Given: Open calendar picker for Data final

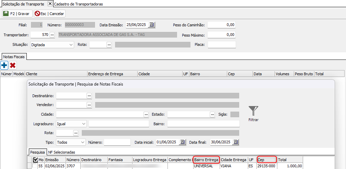Looking at the screenshot, I should [x=235, y=142].
